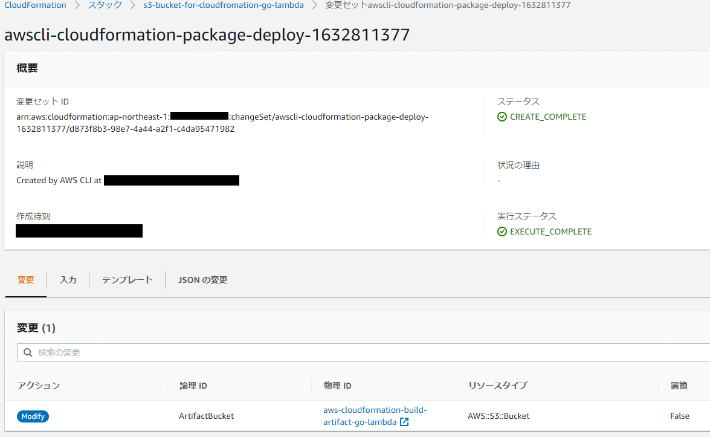Open the スタック breadcrumb link
This screenshot has width=710, height=437.
click(104, 5)
